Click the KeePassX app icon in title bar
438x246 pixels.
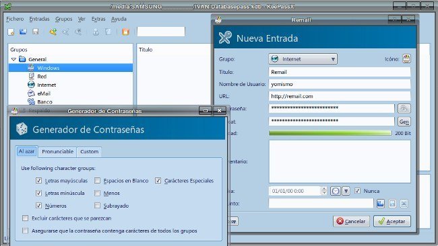click(8, 6)
